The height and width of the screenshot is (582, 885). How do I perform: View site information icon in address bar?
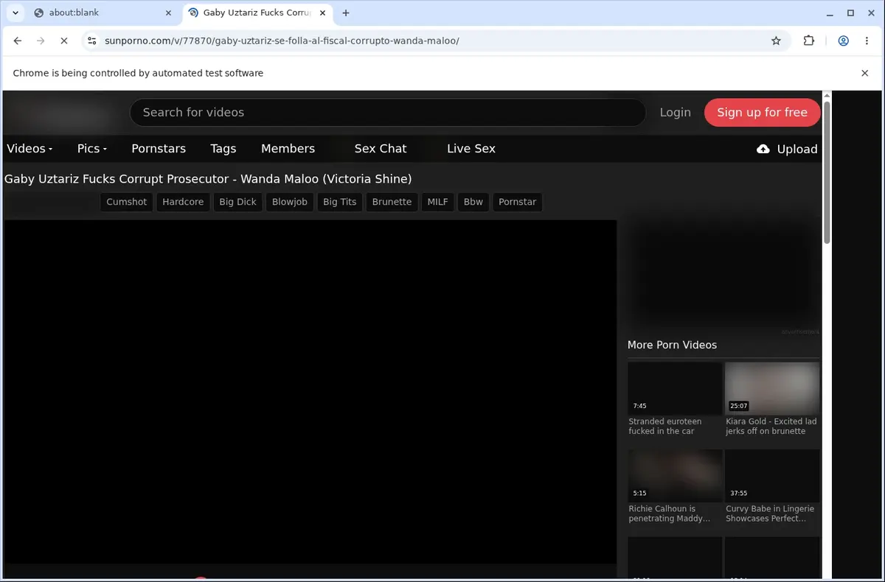tap(91, 41)
